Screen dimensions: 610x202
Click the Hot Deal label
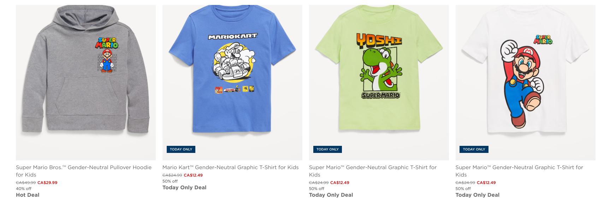[28, 195]
